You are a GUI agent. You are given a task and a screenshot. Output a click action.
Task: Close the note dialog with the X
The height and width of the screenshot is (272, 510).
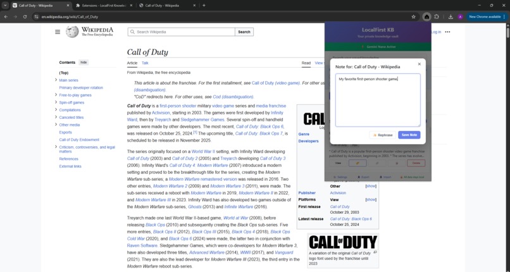[x=420, y=64]
